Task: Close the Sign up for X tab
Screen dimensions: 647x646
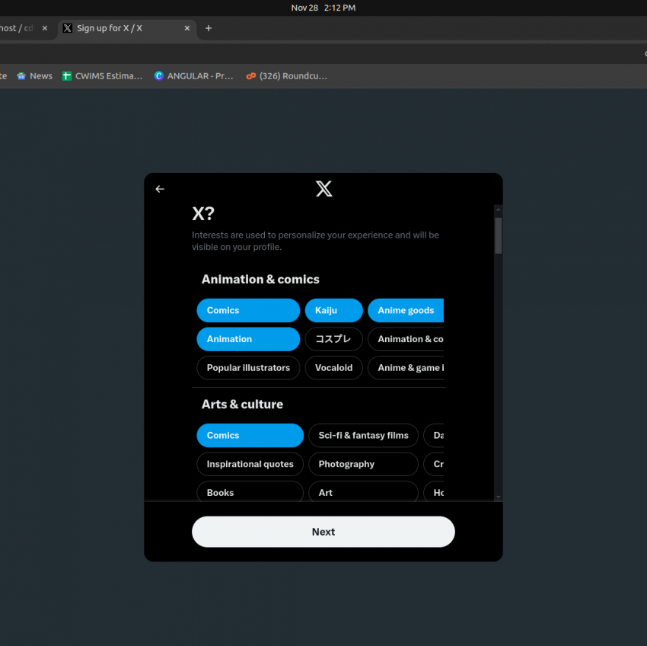Action: [187, 28]
